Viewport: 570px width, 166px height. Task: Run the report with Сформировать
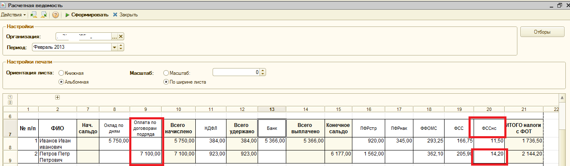point(87,15)
